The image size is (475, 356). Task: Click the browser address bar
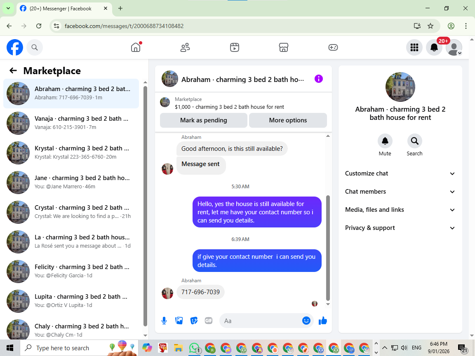(x=236, y=26)
